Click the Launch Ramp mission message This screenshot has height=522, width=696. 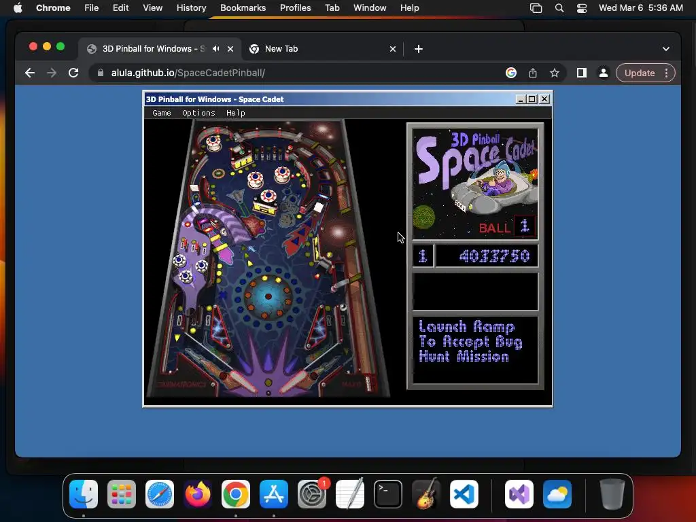[470, 342]
